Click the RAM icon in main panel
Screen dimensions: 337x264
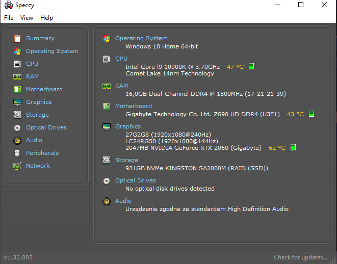click(107, 86)
